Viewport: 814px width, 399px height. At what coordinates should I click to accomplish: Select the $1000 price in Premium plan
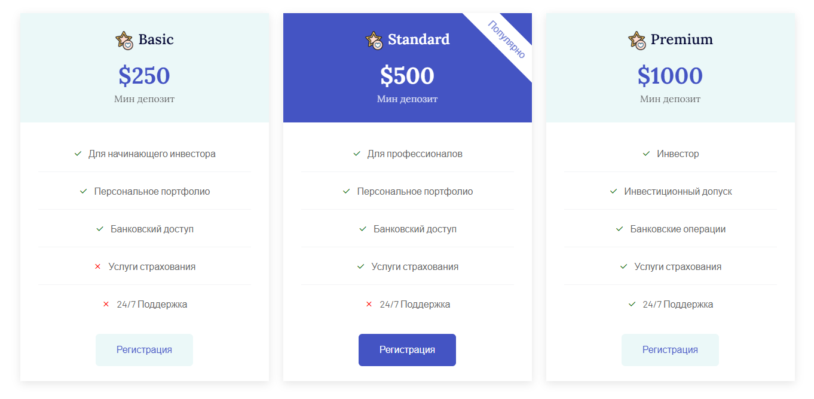tap(670, 76)
